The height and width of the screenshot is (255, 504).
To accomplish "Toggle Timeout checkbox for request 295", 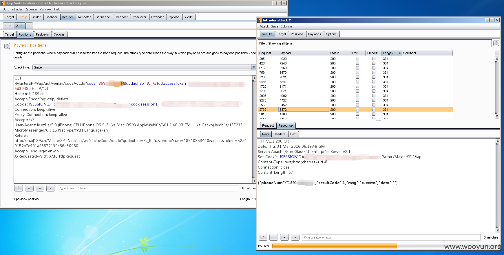I will [374, 59].
